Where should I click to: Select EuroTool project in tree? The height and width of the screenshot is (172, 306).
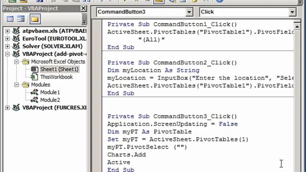pyautogui.click(x=54, y=39)
